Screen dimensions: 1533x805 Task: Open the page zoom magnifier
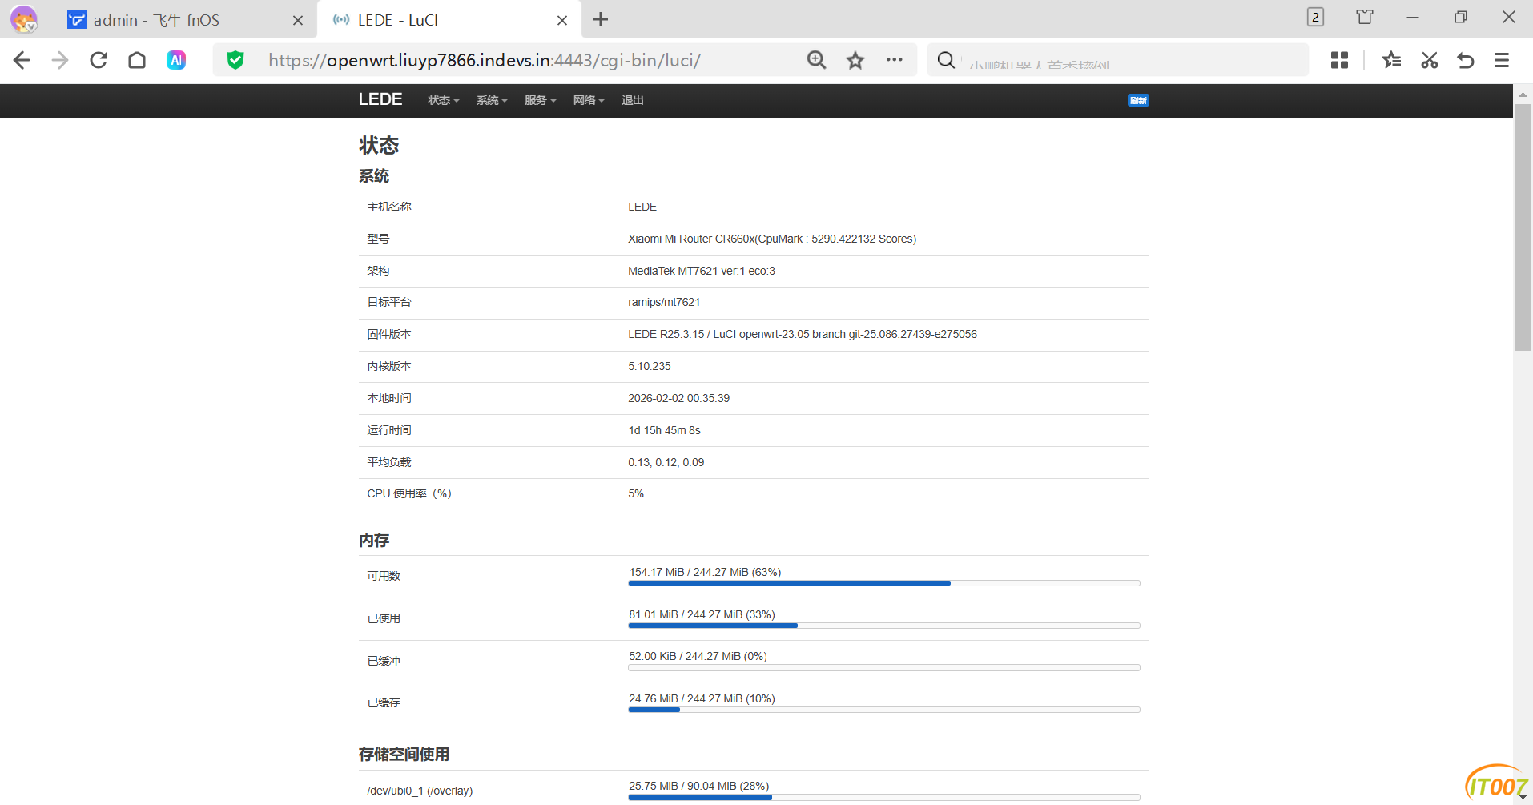(816, 60)
